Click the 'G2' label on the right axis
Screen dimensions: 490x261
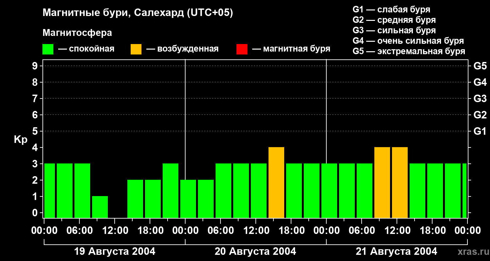pyautogui.click(x=480, y=115)
